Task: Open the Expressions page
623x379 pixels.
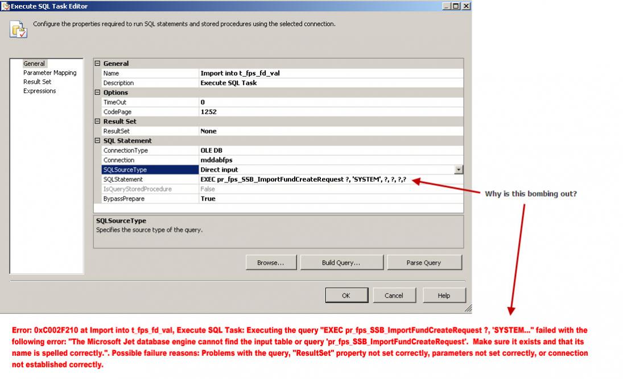Action: [x=40, y=91]
